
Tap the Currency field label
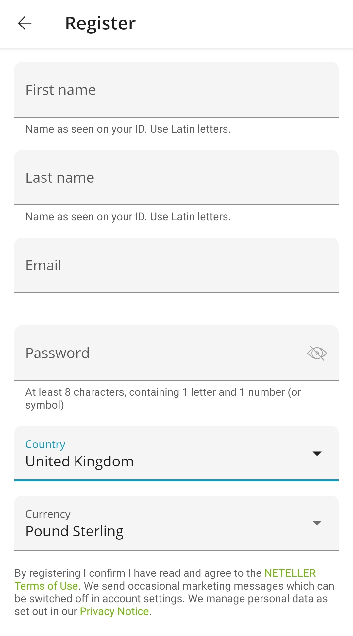coord(48,514)
